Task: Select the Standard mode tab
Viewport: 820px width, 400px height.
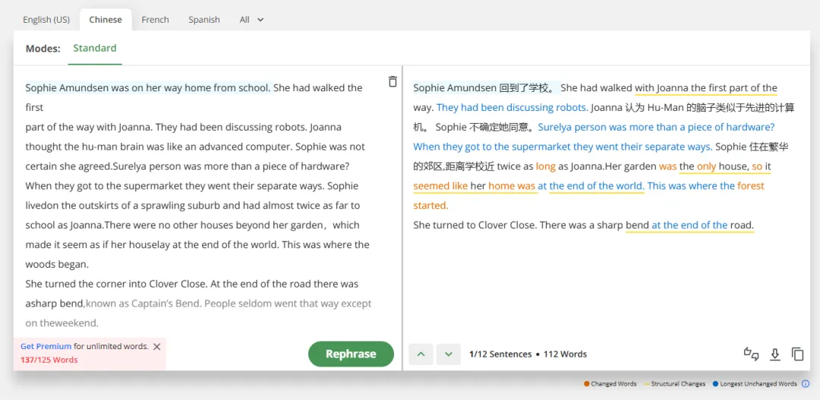Action: tap(95, 48)
